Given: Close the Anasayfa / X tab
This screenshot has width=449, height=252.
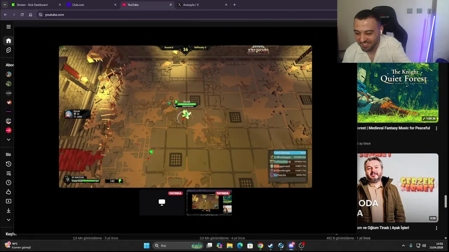Looking at the screenshot, I should pyautogui.click(x=226, y=5).
